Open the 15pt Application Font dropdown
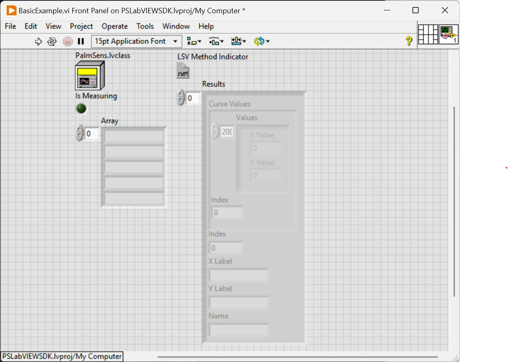 tap(136, 41)
